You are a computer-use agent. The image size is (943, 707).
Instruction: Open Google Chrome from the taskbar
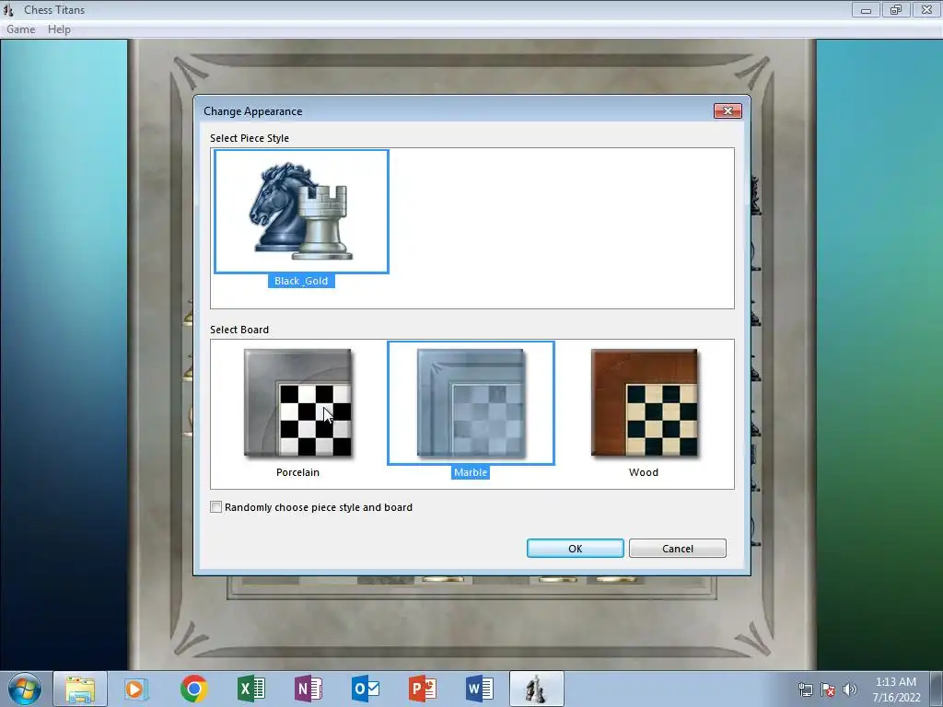193,689
